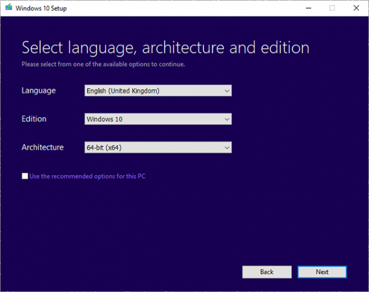Click the Windows 10 Setup title bar icon
This screenshot has height=292, width=369.
coord(7,8)
